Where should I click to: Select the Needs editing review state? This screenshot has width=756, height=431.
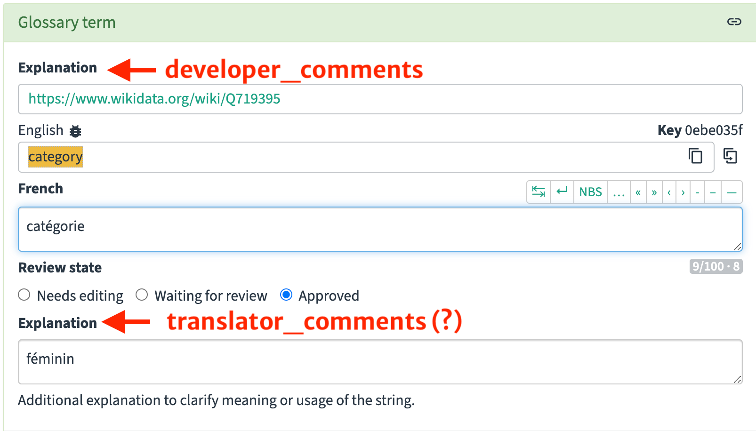click(x=24, y=295)
